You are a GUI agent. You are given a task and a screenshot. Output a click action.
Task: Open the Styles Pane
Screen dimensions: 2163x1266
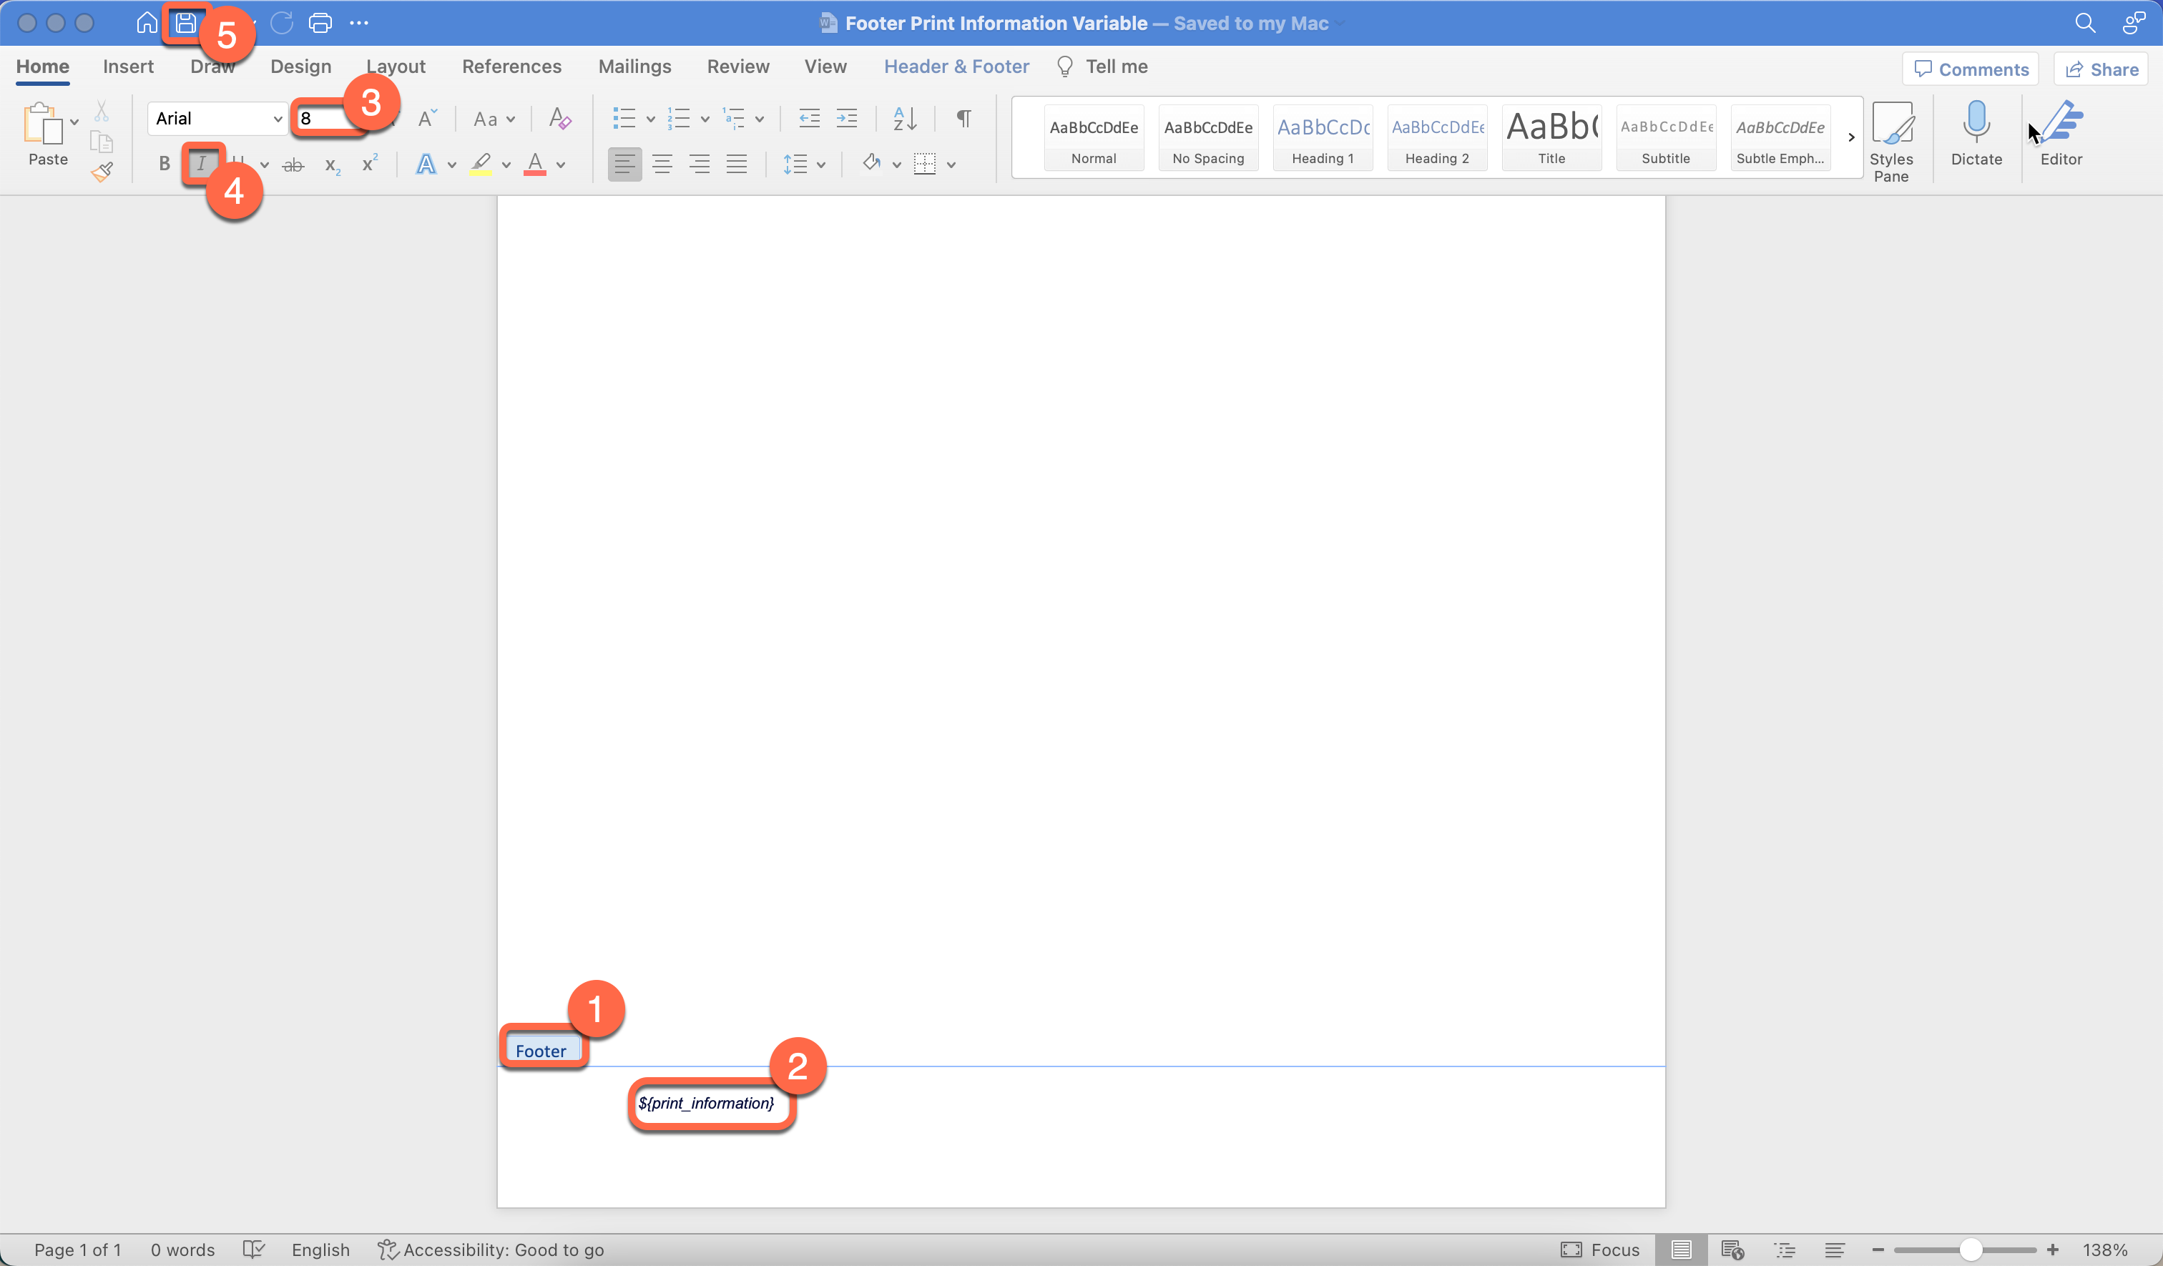(x=1891, y=142)
